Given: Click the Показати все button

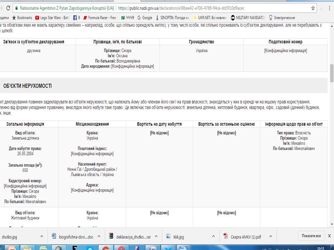Looking at the screenshot, I should coord(311,236).
